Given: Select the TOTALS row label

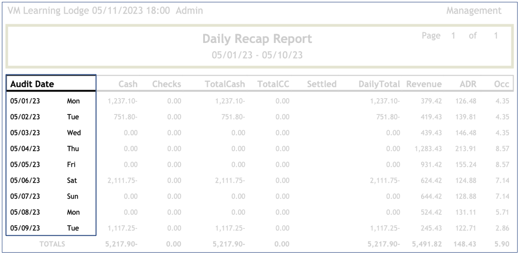Looking at the screenshot, I should pos(52,244).
